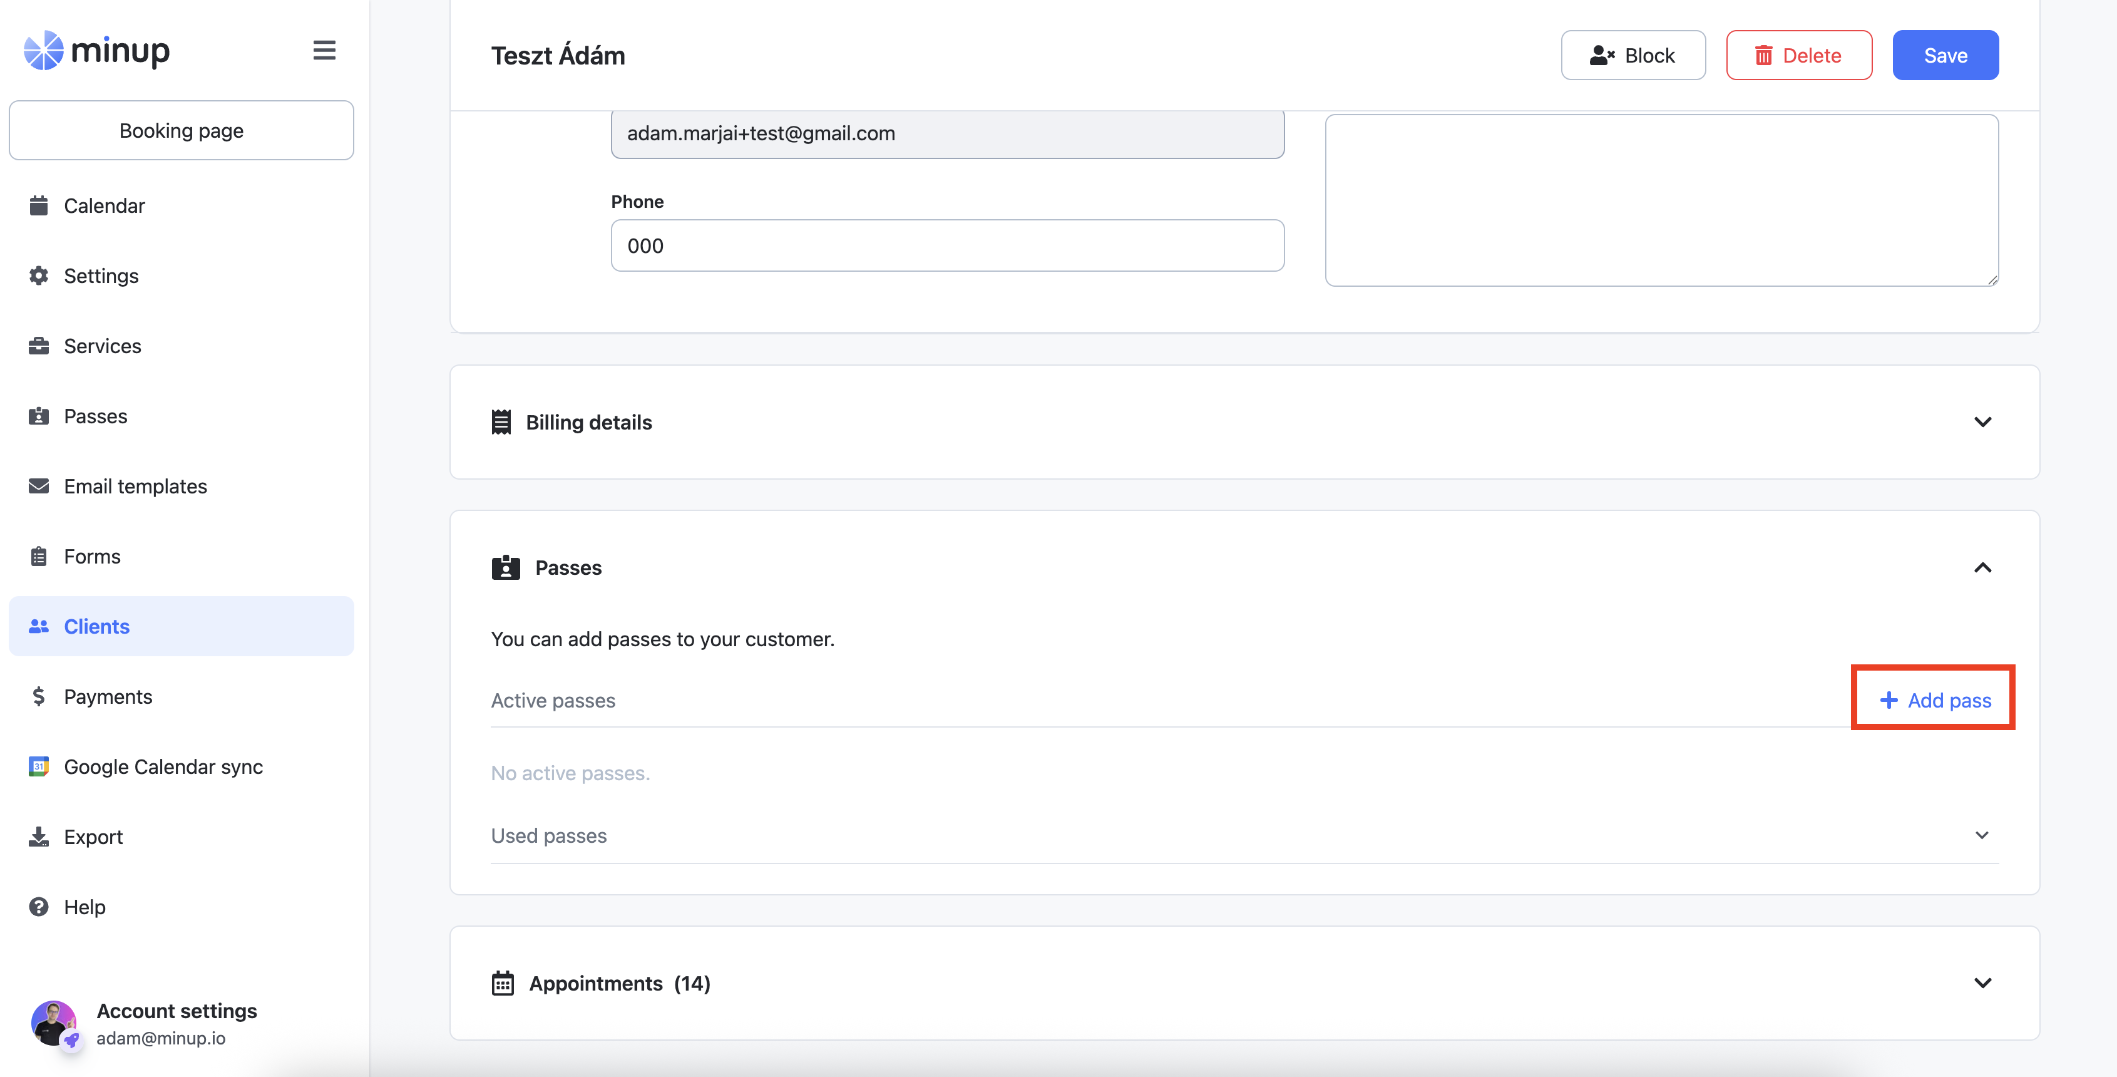Click into the Phone input field
Screen dimensions: 2117x1077
point(946,245)
